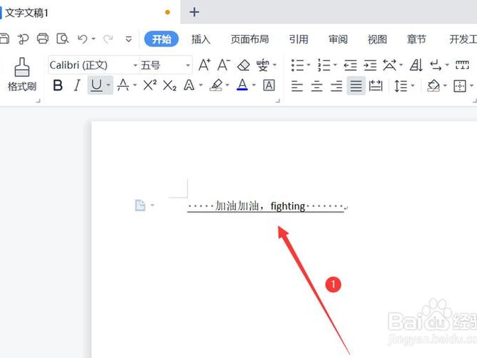Click text line 加油加油，fighting
This screenshot has height=358, width=477.
260,206
